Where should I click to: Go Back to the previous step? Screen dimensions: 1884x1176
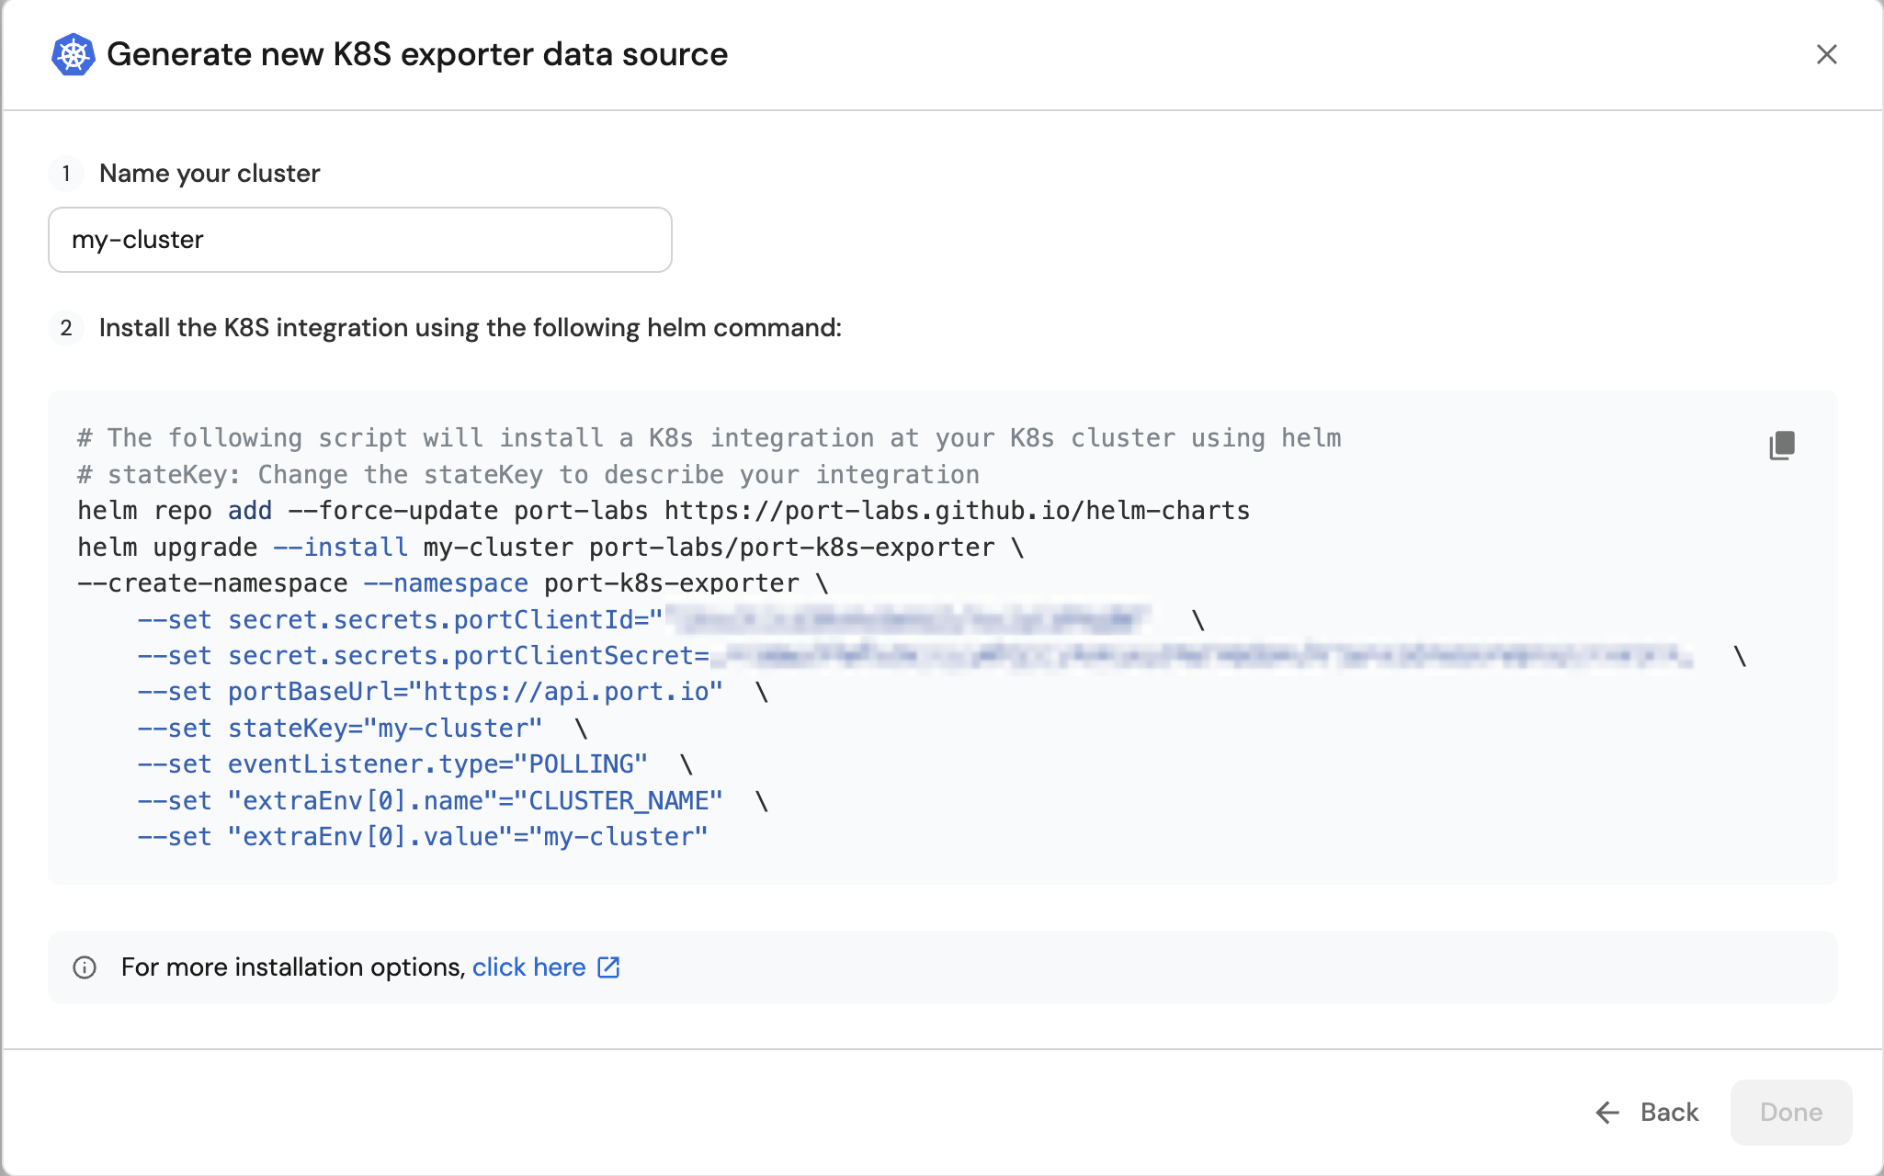[1668, 1113]
